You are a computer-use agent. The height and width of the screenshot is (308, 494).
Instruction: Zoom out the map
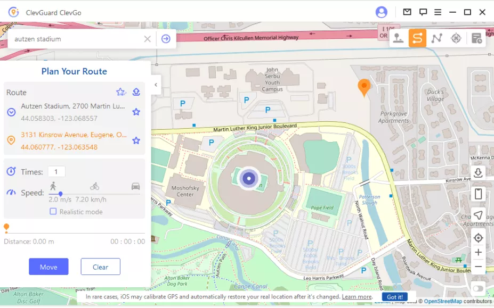[x=478, y=267]
